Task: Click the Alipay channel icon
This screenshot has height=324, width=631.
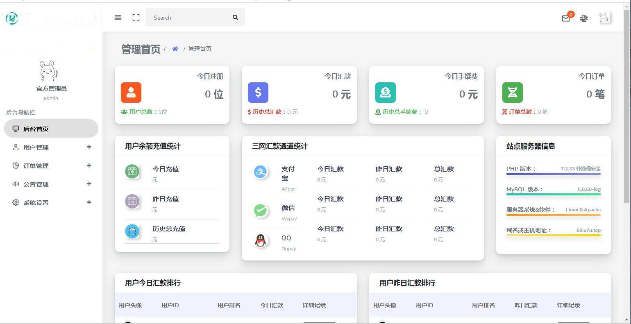Action: click(261, 172)
